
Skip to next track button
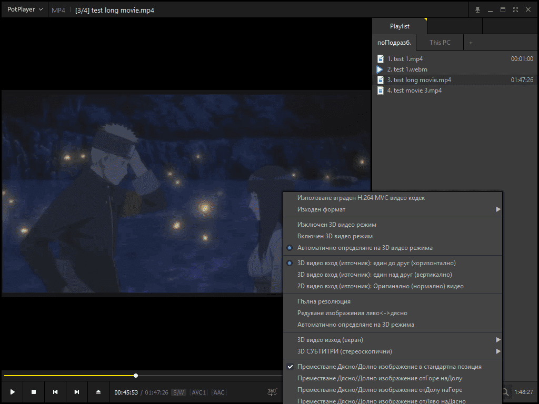click(x=77, y=392)
